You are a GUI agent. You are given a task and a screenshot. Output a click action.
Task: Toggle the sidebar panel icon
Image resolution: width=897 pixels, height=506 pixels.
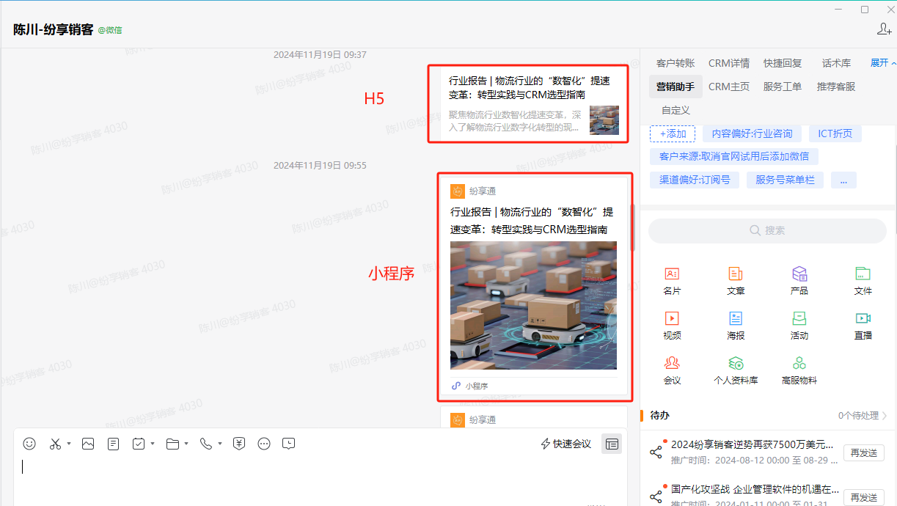(x=612, y=444)
